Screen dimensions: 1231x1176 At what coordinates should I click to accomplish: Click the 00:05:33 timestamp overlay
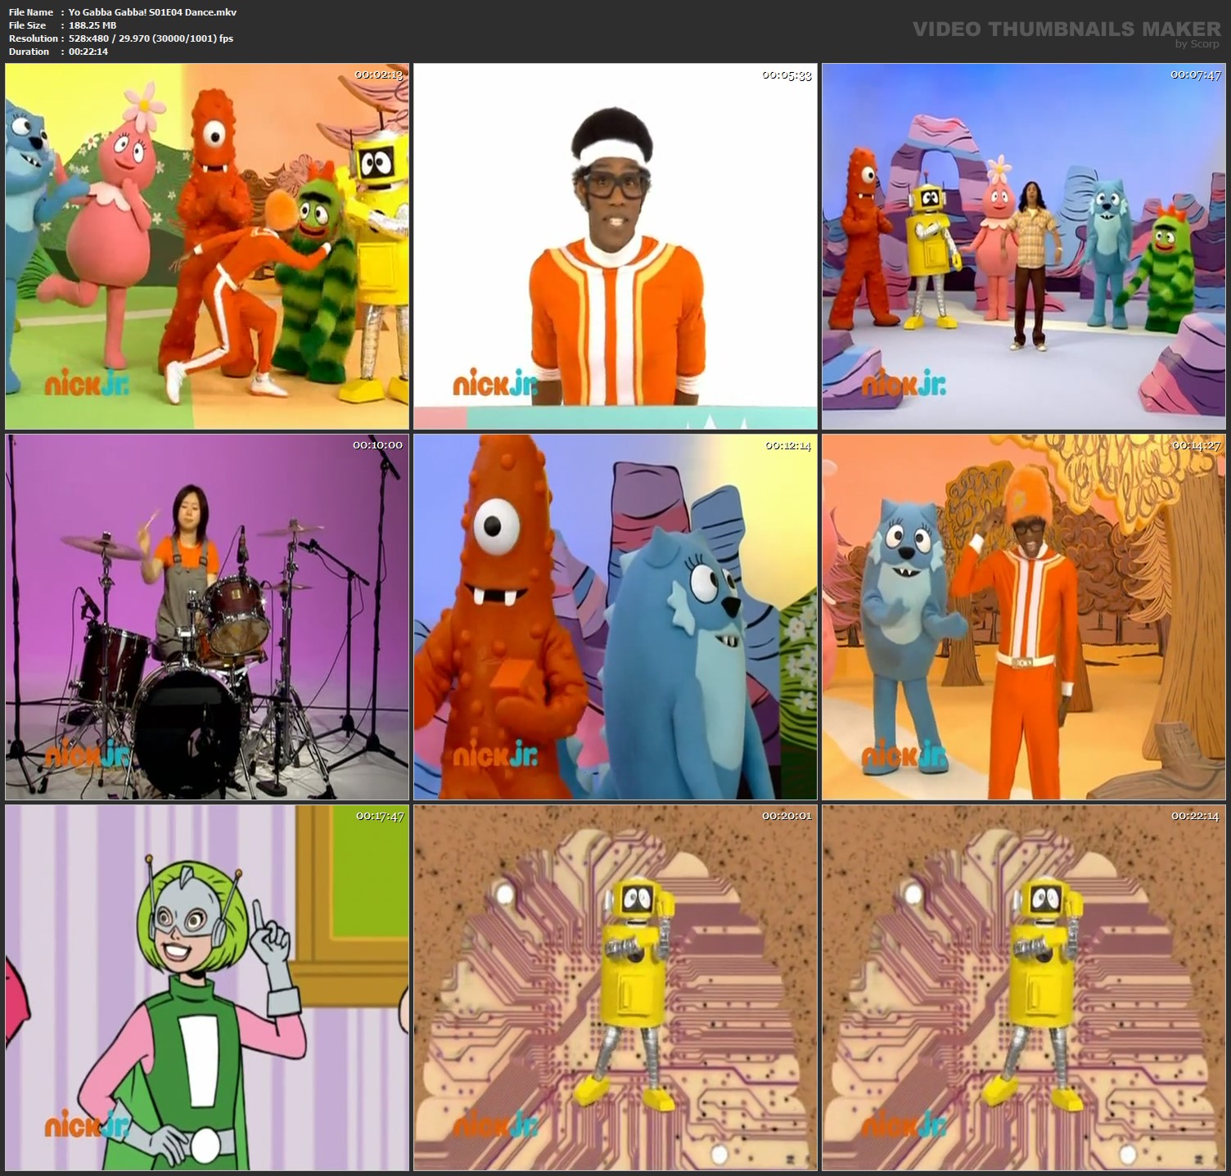[787, 74]
